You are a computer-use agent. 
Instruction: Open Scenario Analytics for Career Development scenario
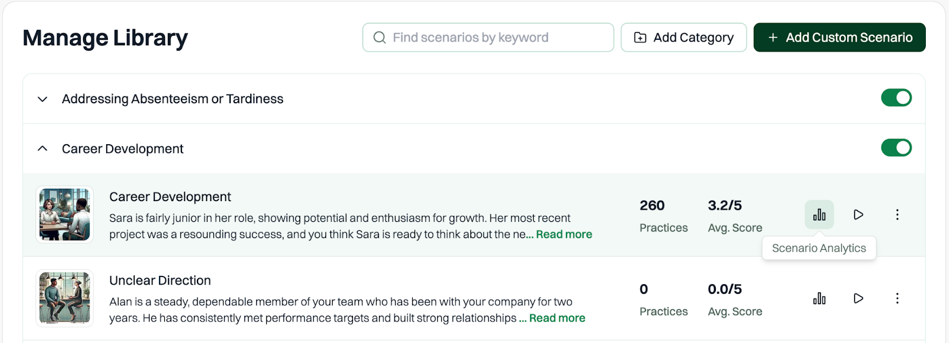[x=819, y=215]
